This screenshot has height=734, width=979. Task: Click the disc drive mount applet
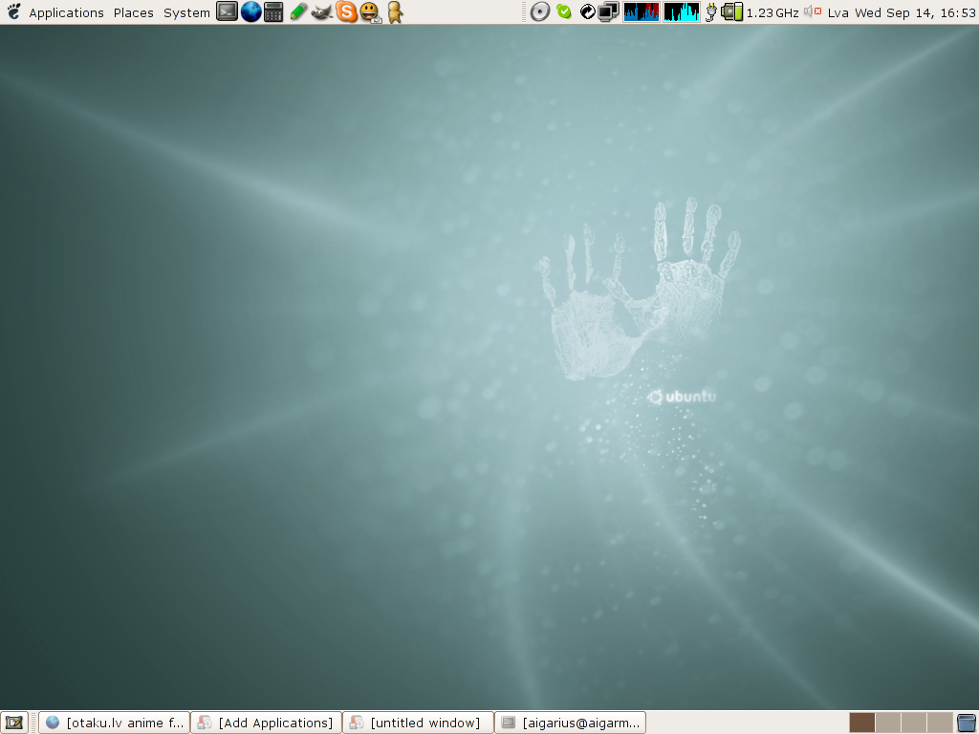540,11
